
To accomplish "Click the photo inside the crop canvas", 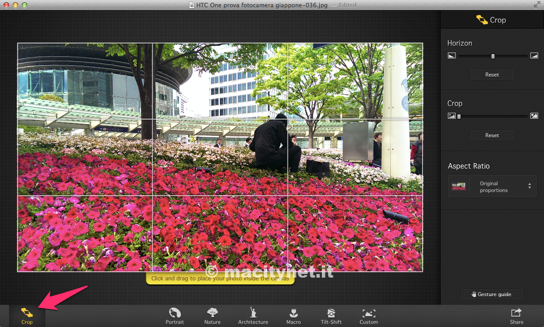I will (220, 157).
